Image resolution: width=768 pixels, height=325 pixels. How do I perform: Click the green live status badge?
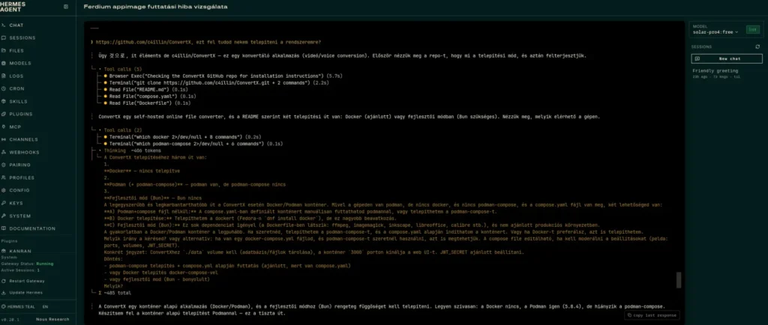pos(752,30)
